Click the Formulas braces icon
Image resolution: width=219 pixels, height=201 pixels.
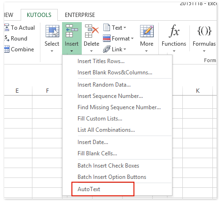point(204,31)
